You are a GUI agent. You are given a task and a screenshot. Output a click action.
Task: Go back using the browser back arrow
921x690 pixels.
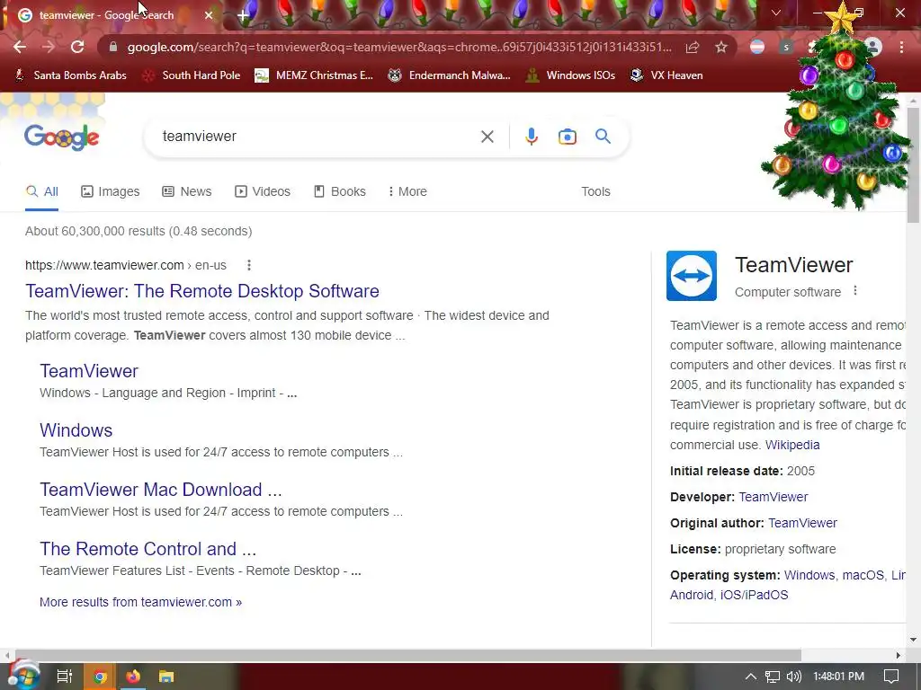pos(20,47)
